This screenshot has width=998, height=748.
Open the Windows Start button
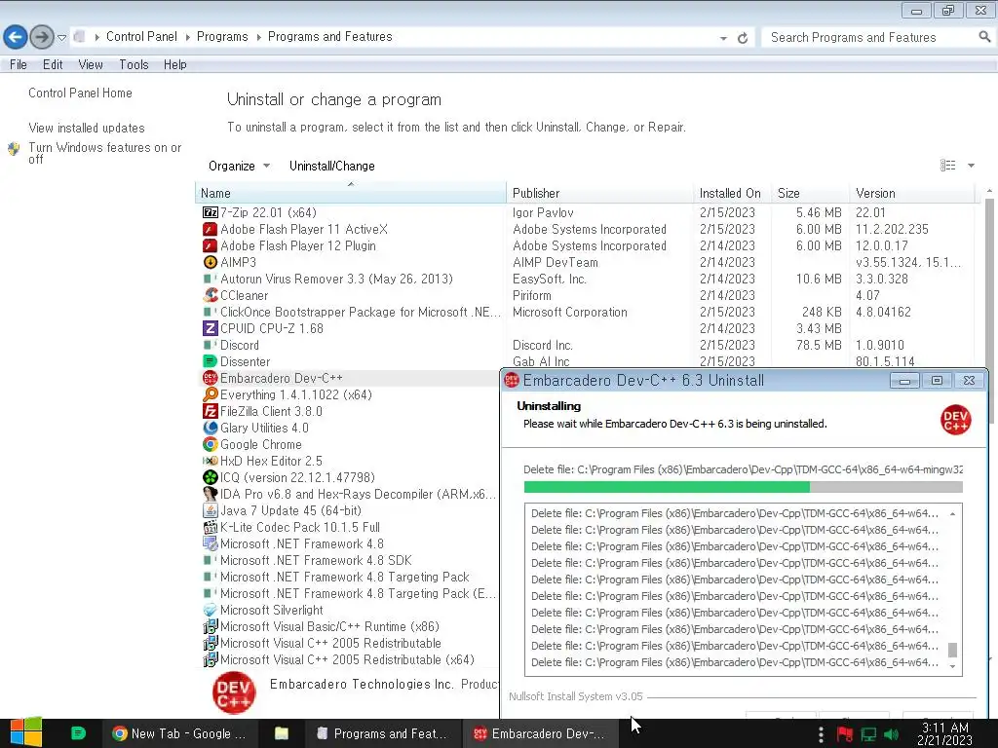[26, 732]
